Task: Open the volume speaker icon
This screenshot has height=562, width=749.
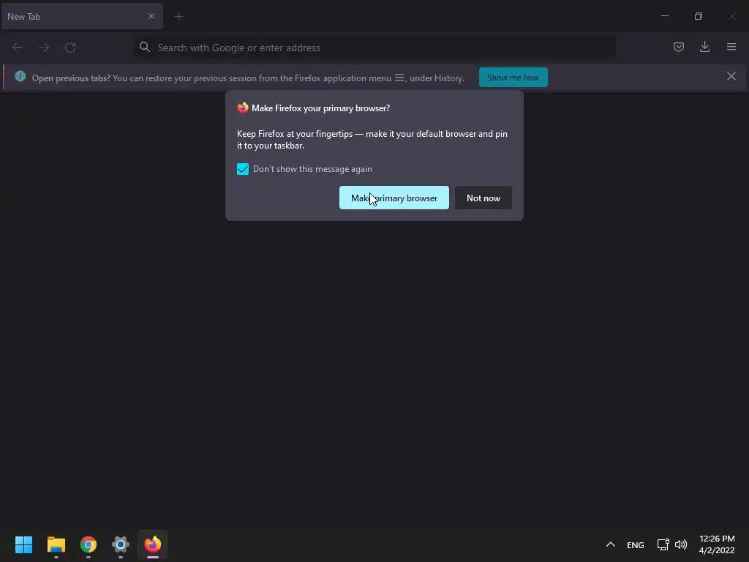Action: [x=681, y=544]
